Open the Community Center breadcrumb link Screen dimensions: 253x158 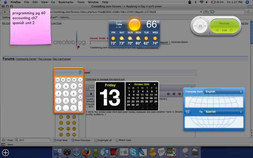(x=26, y=59)
